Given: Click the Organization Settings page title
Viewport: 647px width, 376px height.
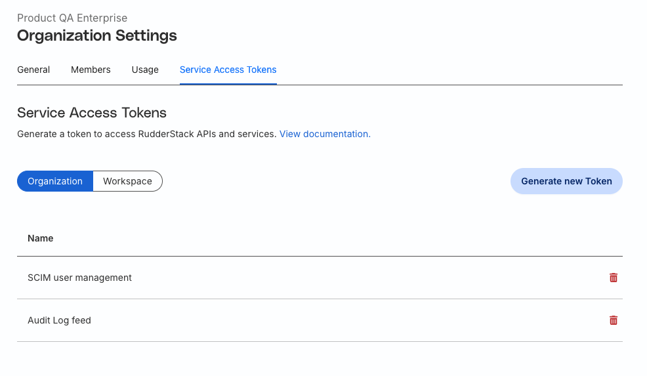Looking at the screenshot, I should pyautogui.click(x=97, y=35).
